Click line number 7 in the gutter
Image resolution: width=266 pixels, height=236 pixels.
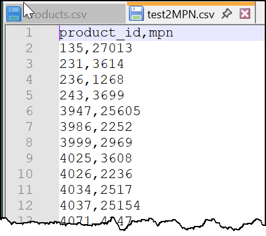[x=30, y=127]
